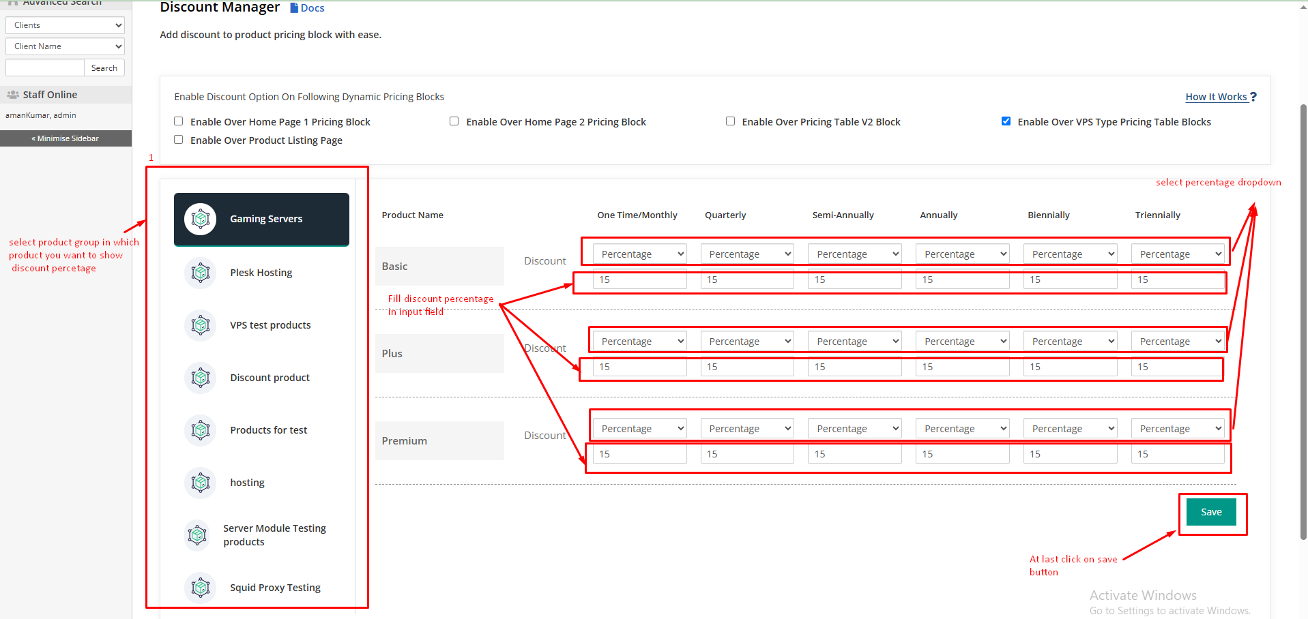Open the Clients dropdown in sidebar
The image size is (1308, 619).
coord(65,25)
